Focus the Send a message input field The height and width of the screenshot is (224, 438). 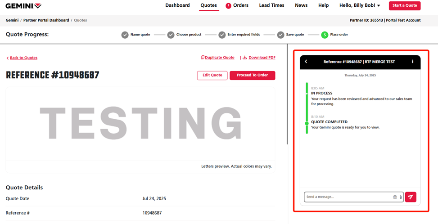347,197
